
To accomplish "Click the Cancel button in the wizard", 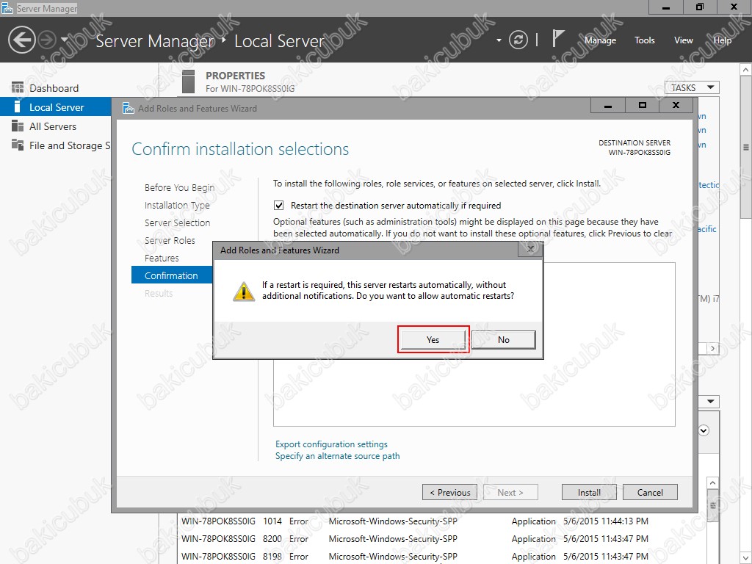I will point(650,492).
